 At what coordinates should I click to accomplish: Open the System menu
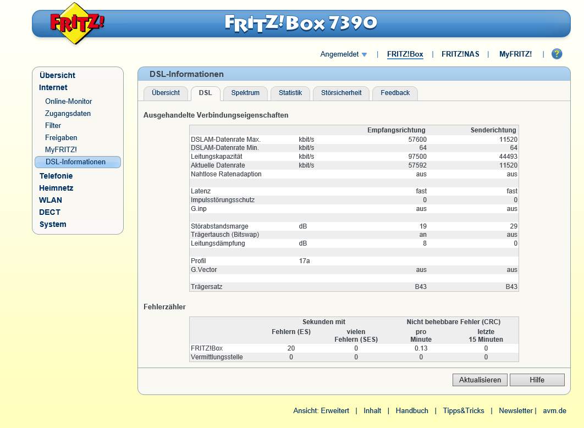53,224
